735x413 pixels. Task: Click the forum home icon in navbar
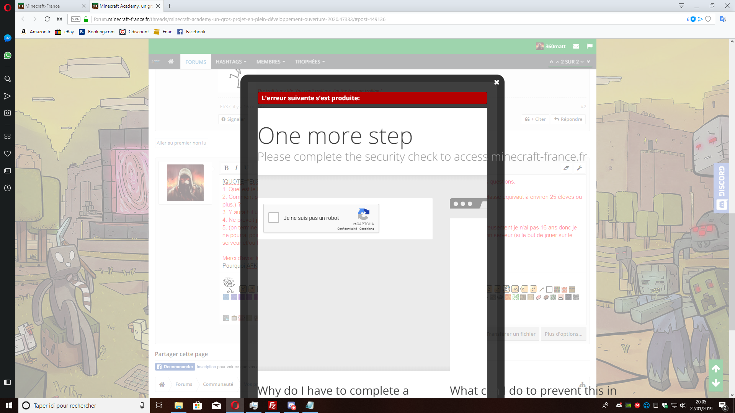click(x=171, y=62)
